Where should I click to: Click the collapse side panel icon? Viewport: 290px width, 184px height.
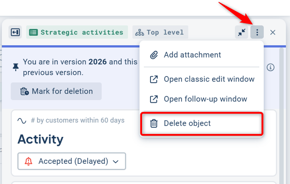(15, 32)
